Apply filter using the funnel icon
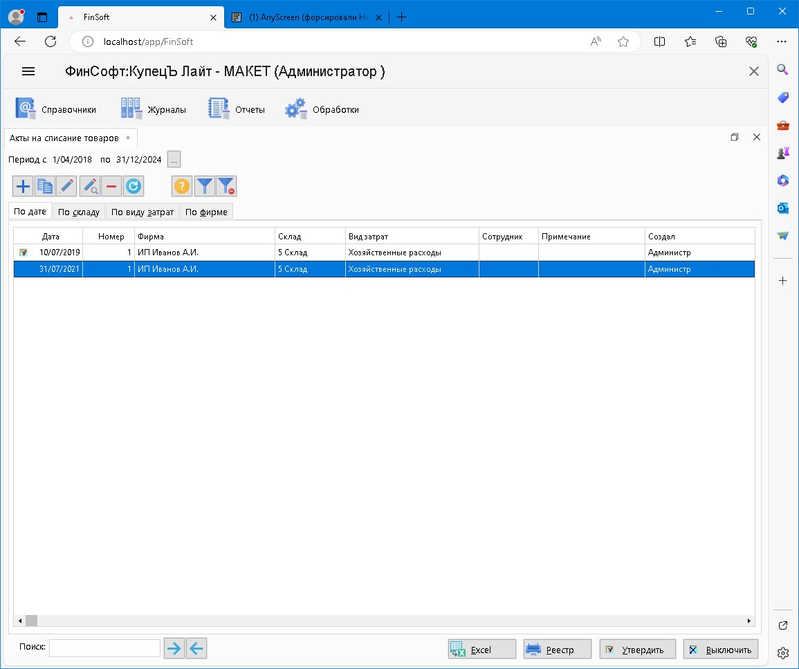This screenshot has height=669, width=799. click(x=204, y=185)
